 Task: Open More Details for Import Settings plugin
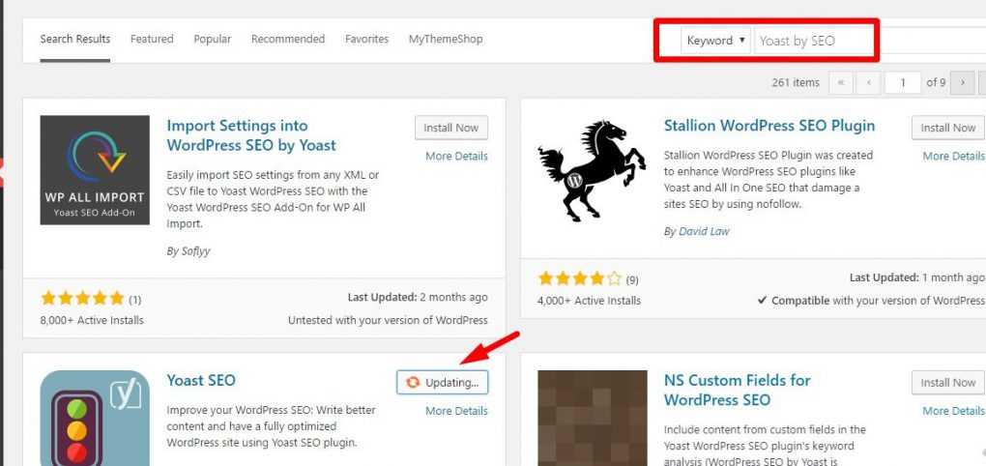click(456, 156)
